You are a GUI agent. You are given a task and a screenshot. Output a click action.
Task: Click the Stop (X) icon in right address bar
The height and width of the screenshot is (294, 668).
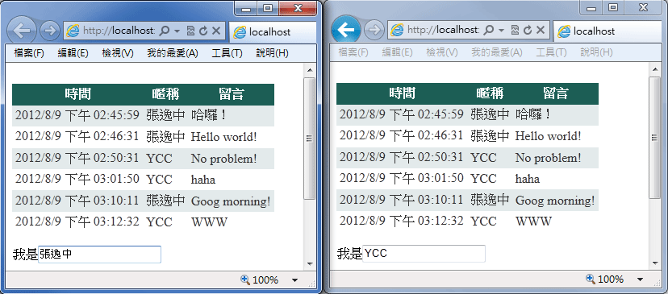(541, 30)
